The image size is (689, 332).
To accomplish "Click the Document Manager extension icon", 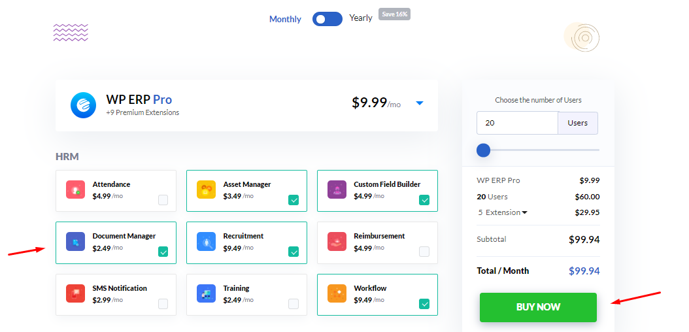I will pos(76,242).
